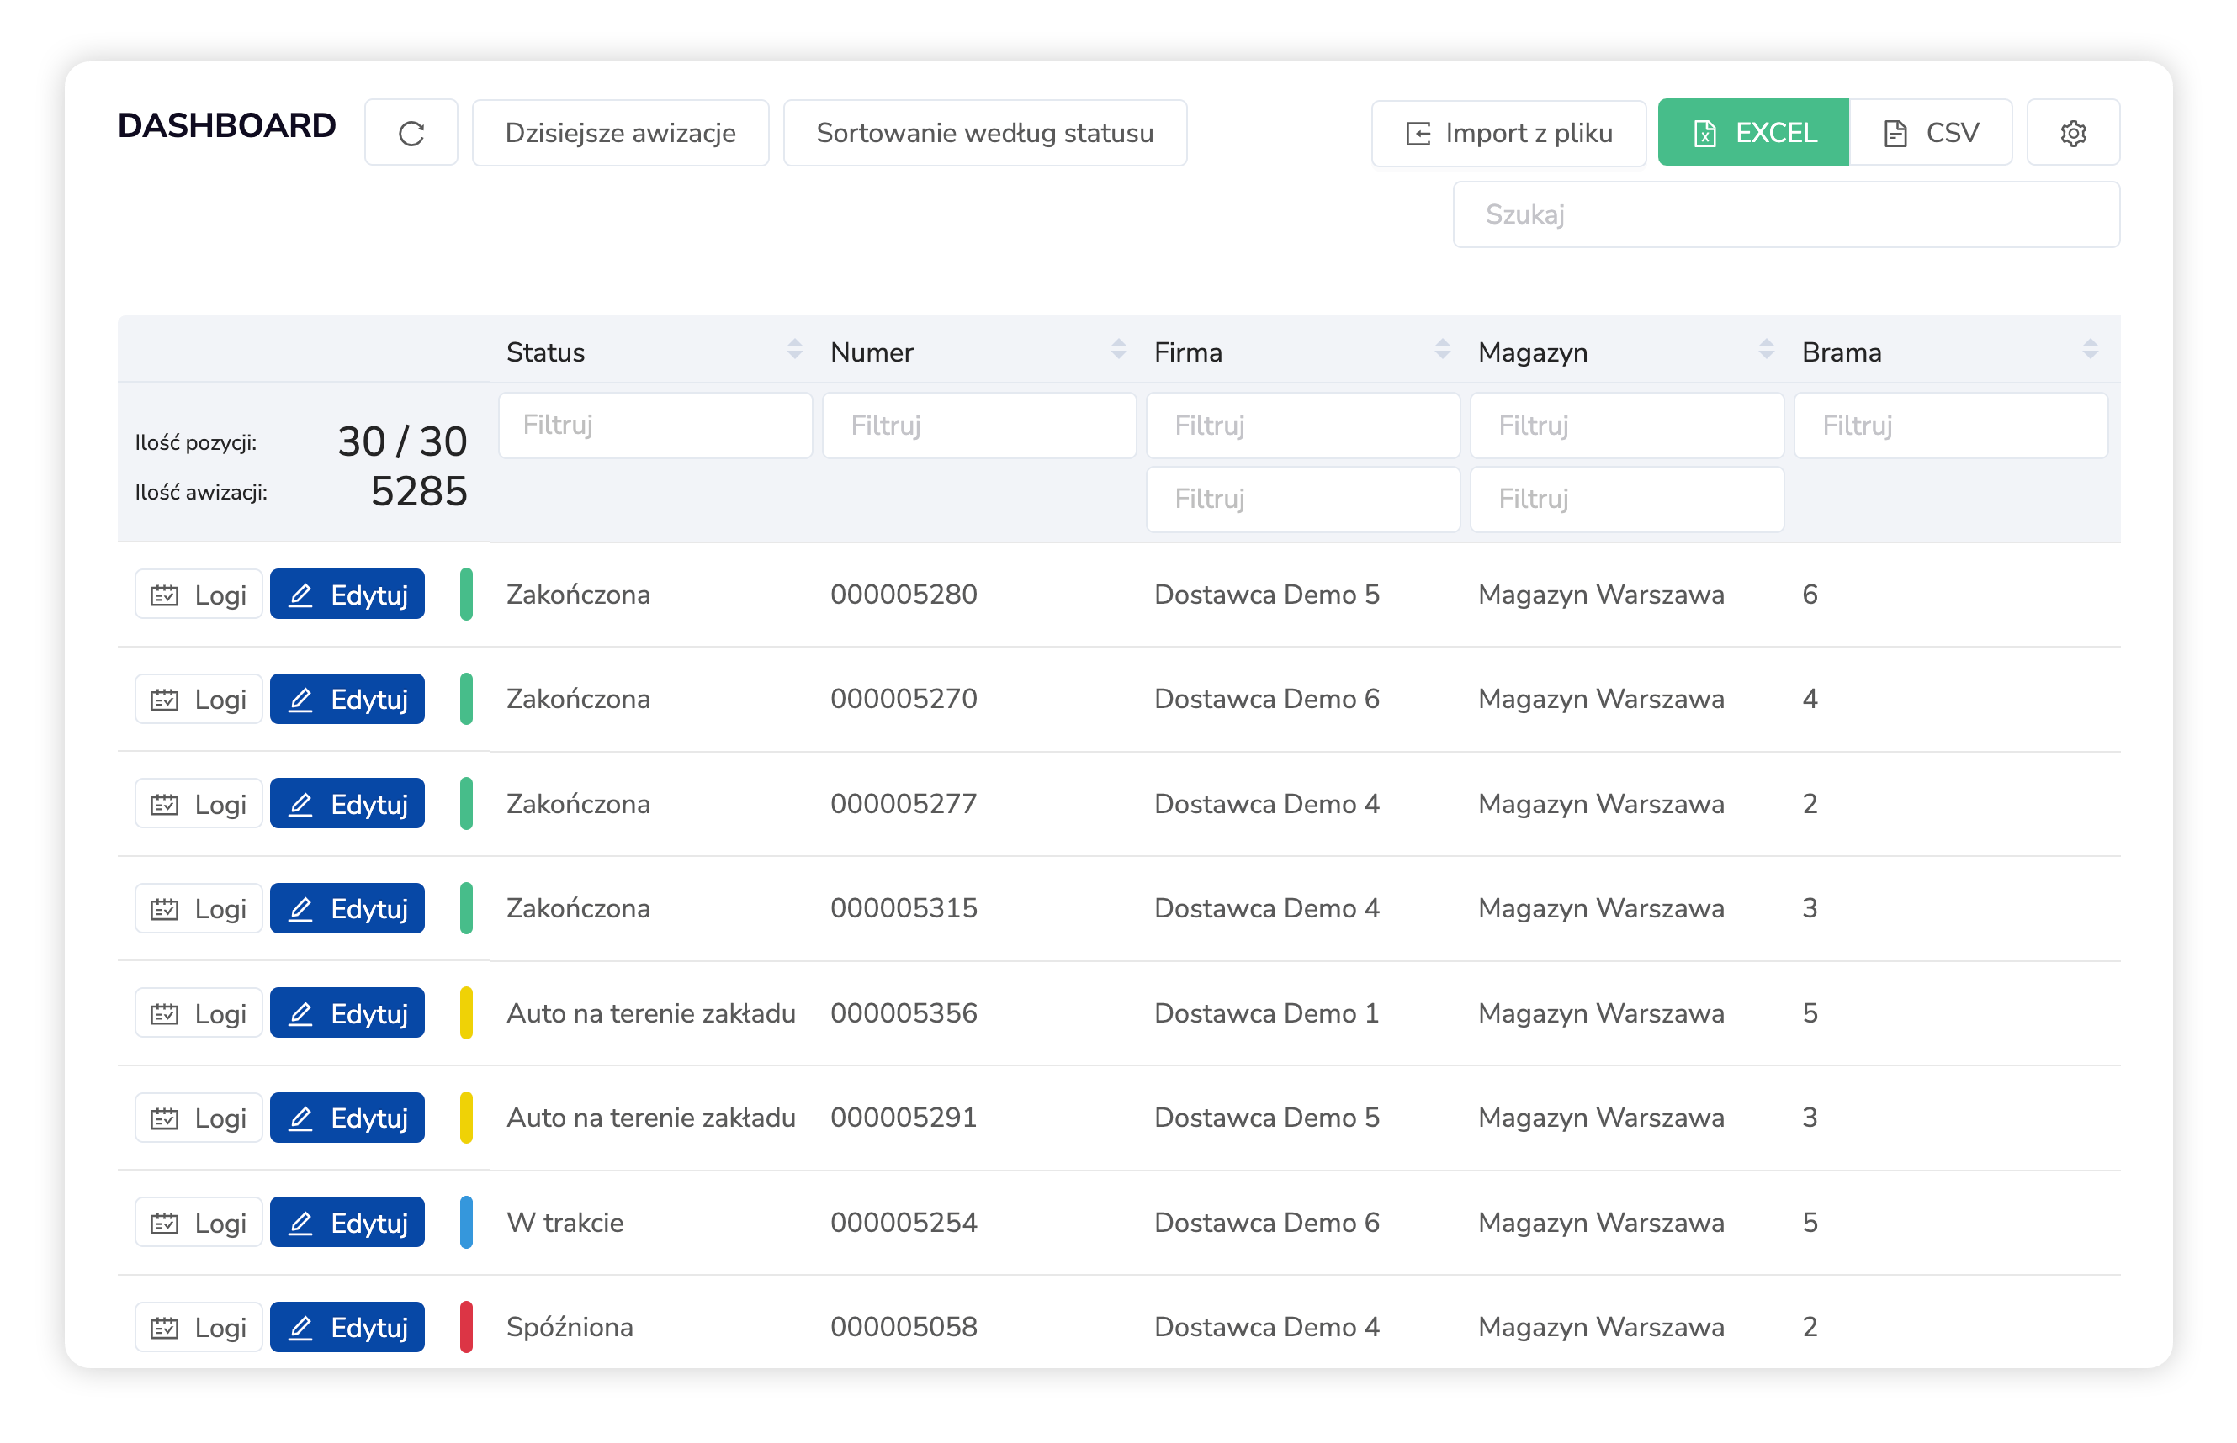Toggle Dzisiejsze awizacje filter
Image resolution: width=2237 pixels, height=1443 pixels.
(619, 133)
